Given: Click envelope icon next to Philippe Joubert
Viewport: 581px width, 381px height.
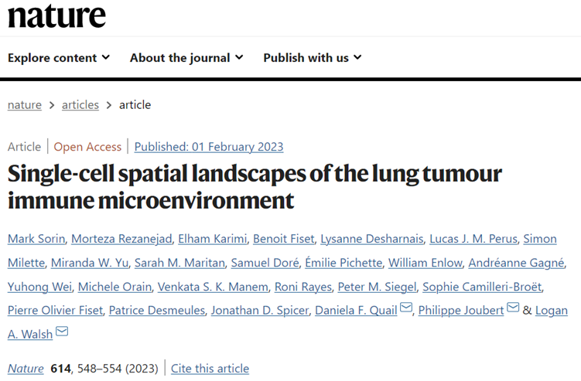Looking at the screenshot, I should click(x=512, y=310).
